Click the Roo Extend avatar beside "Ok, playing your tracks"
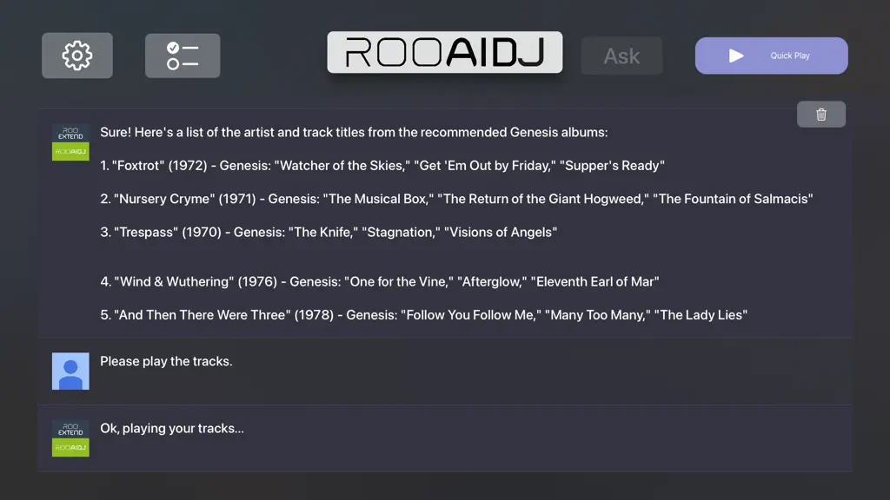Viewport: 890px width, 500px height. (70, 438)
